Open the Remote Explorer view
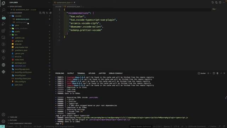Image resolution: width=227 pixels, height=128 pixels. (4, 37)
